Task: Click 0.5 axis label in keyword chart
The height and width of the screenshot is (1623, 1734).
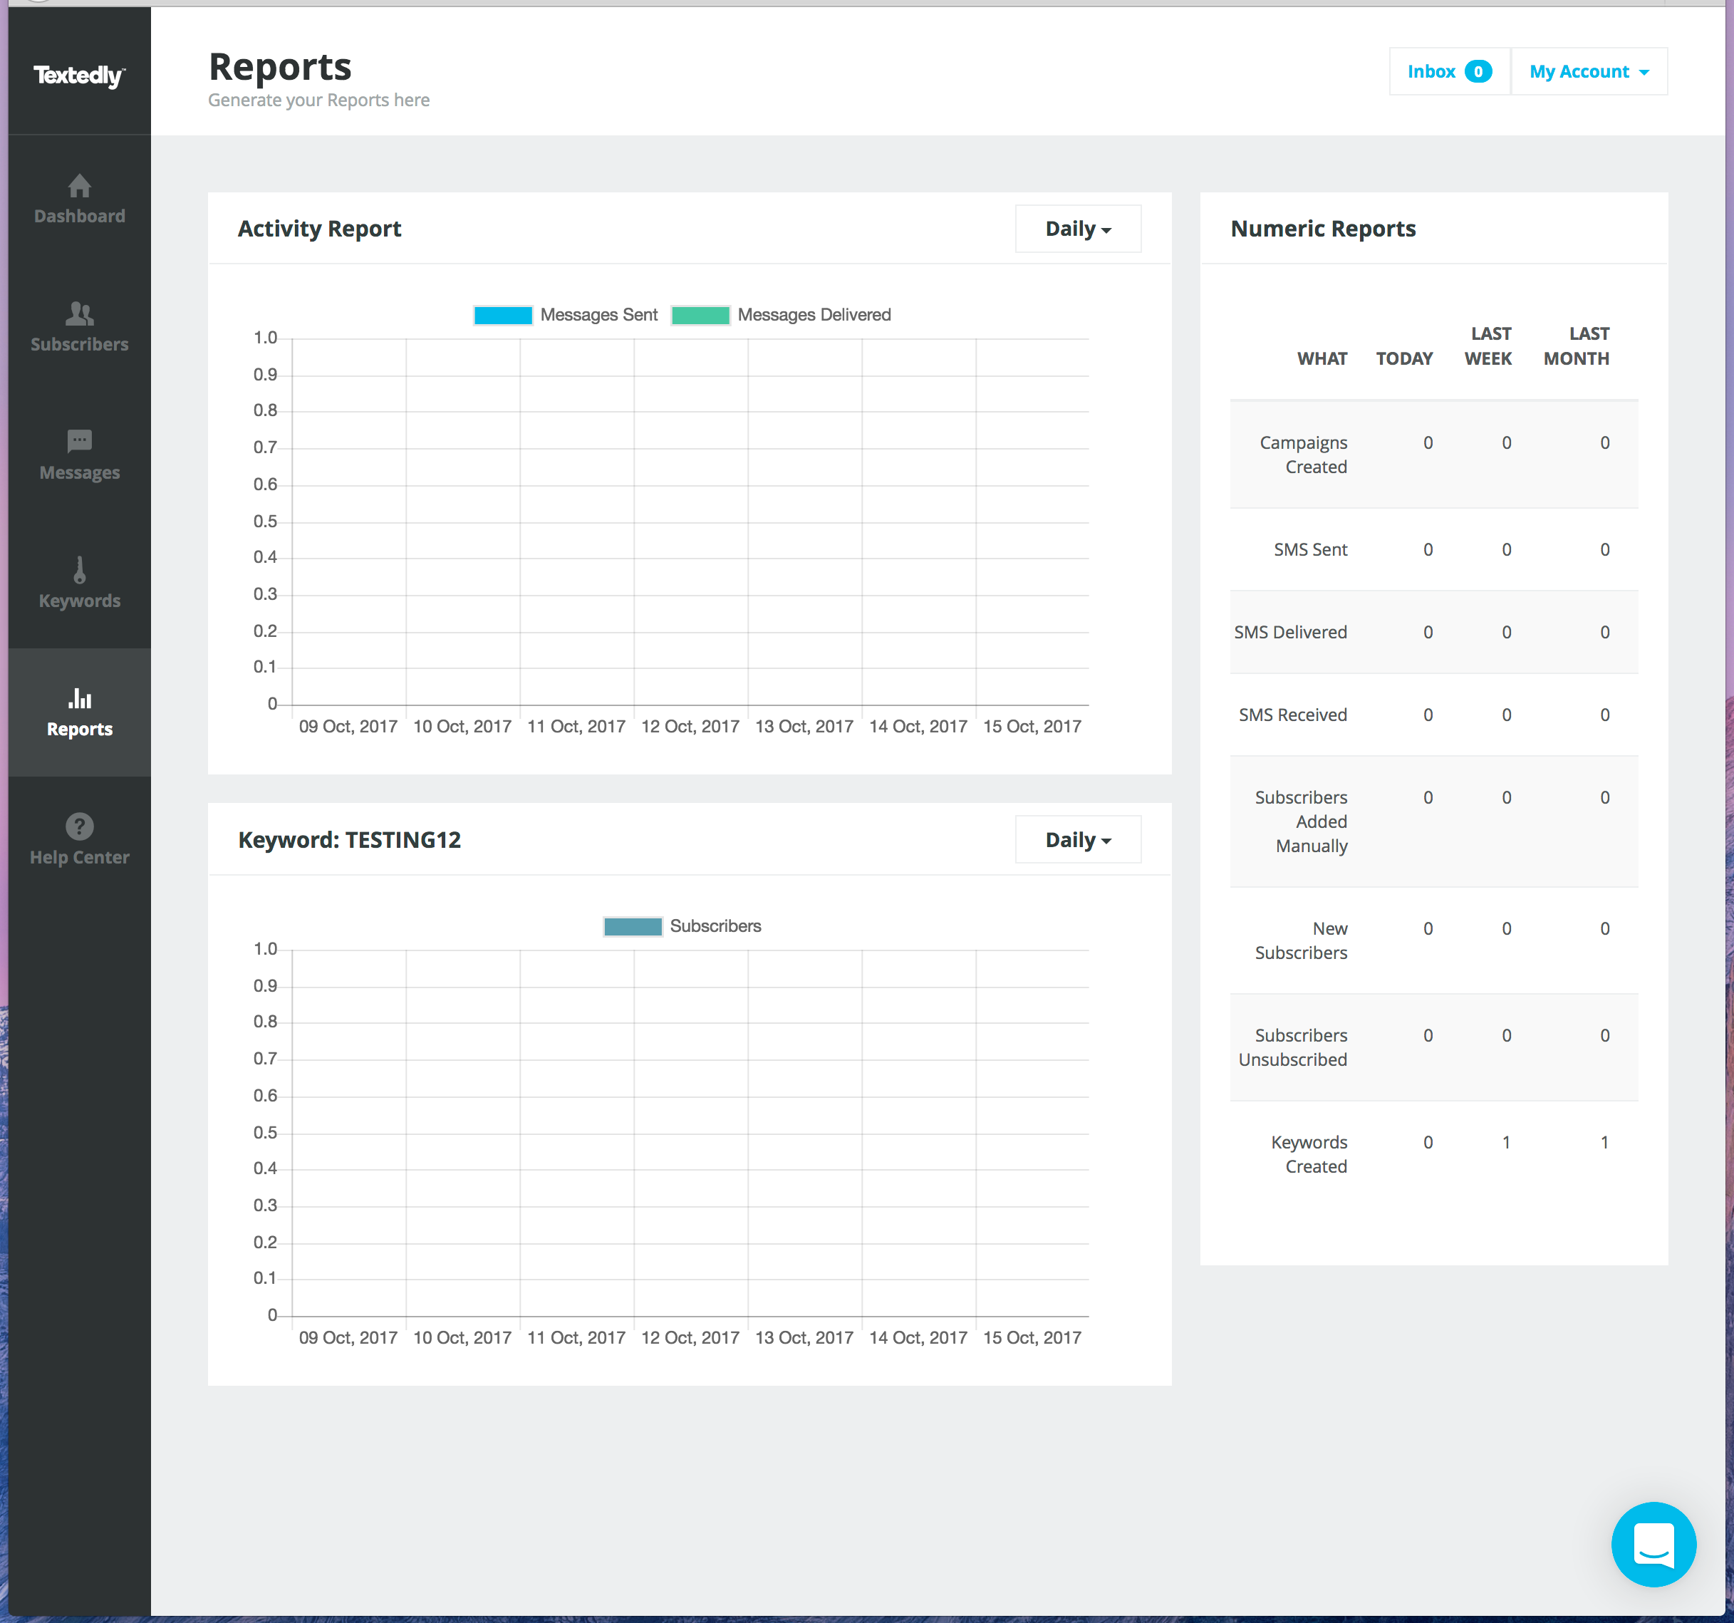Action: click(x=265, y=1133)
